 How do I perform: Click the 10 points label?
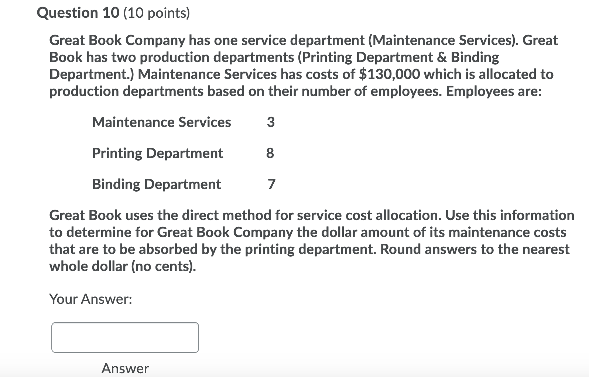click(x=158, y=13)
